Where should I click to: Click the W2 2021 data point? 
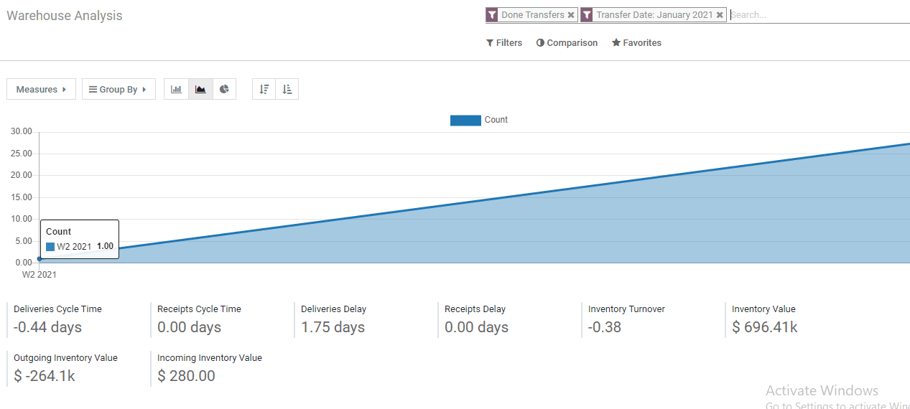[40, 259]
